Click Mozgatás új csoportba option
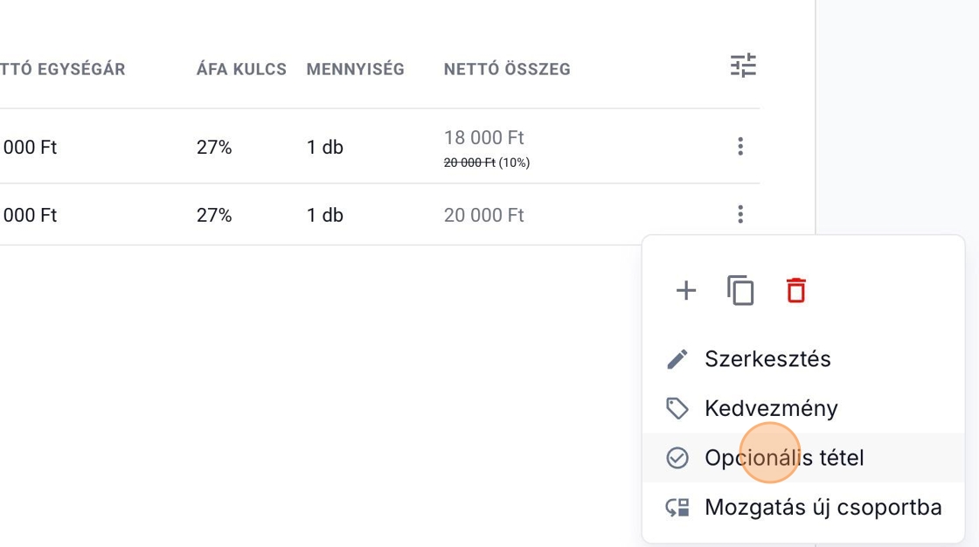Image resolution: width=979 pixels, height=547 pixels. [x=822, y=507]
